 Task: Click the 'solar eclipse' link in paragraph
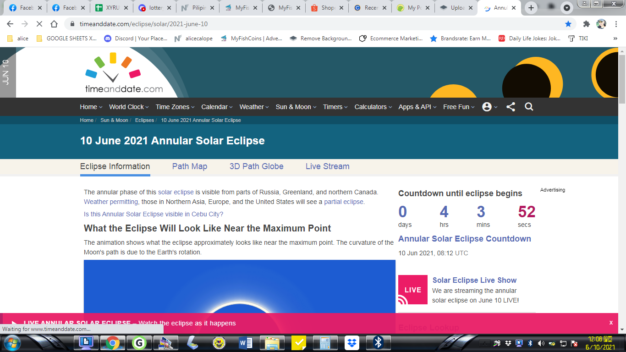coord(176,192)
